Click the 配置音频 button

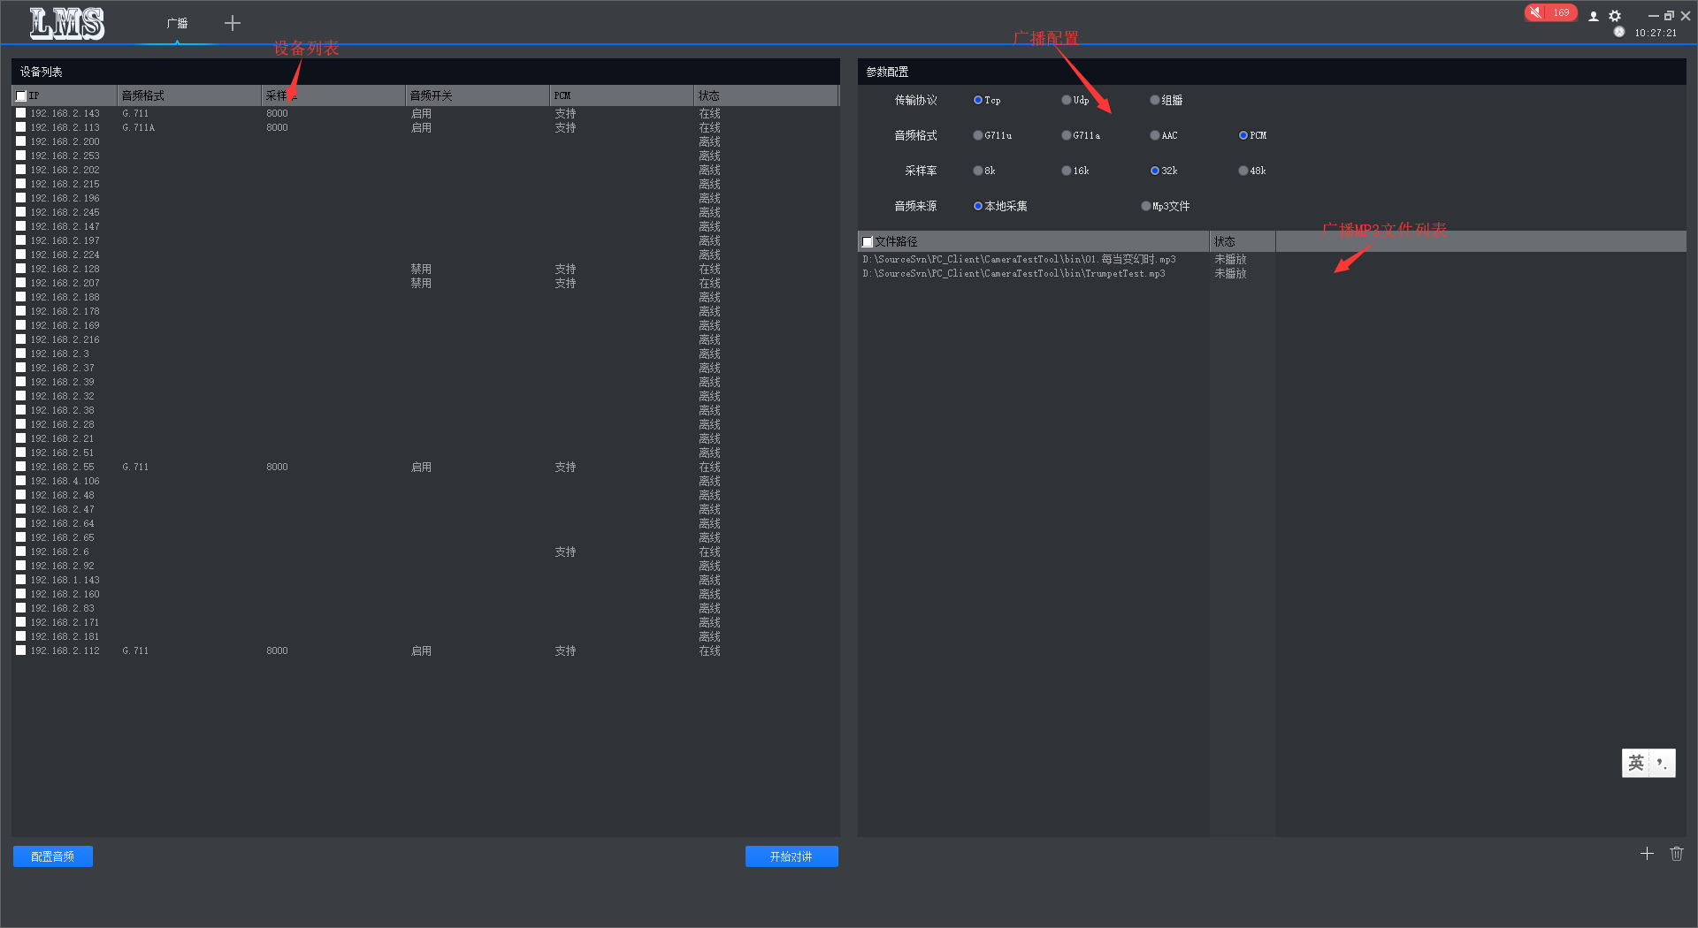click(x=53, y=856)
